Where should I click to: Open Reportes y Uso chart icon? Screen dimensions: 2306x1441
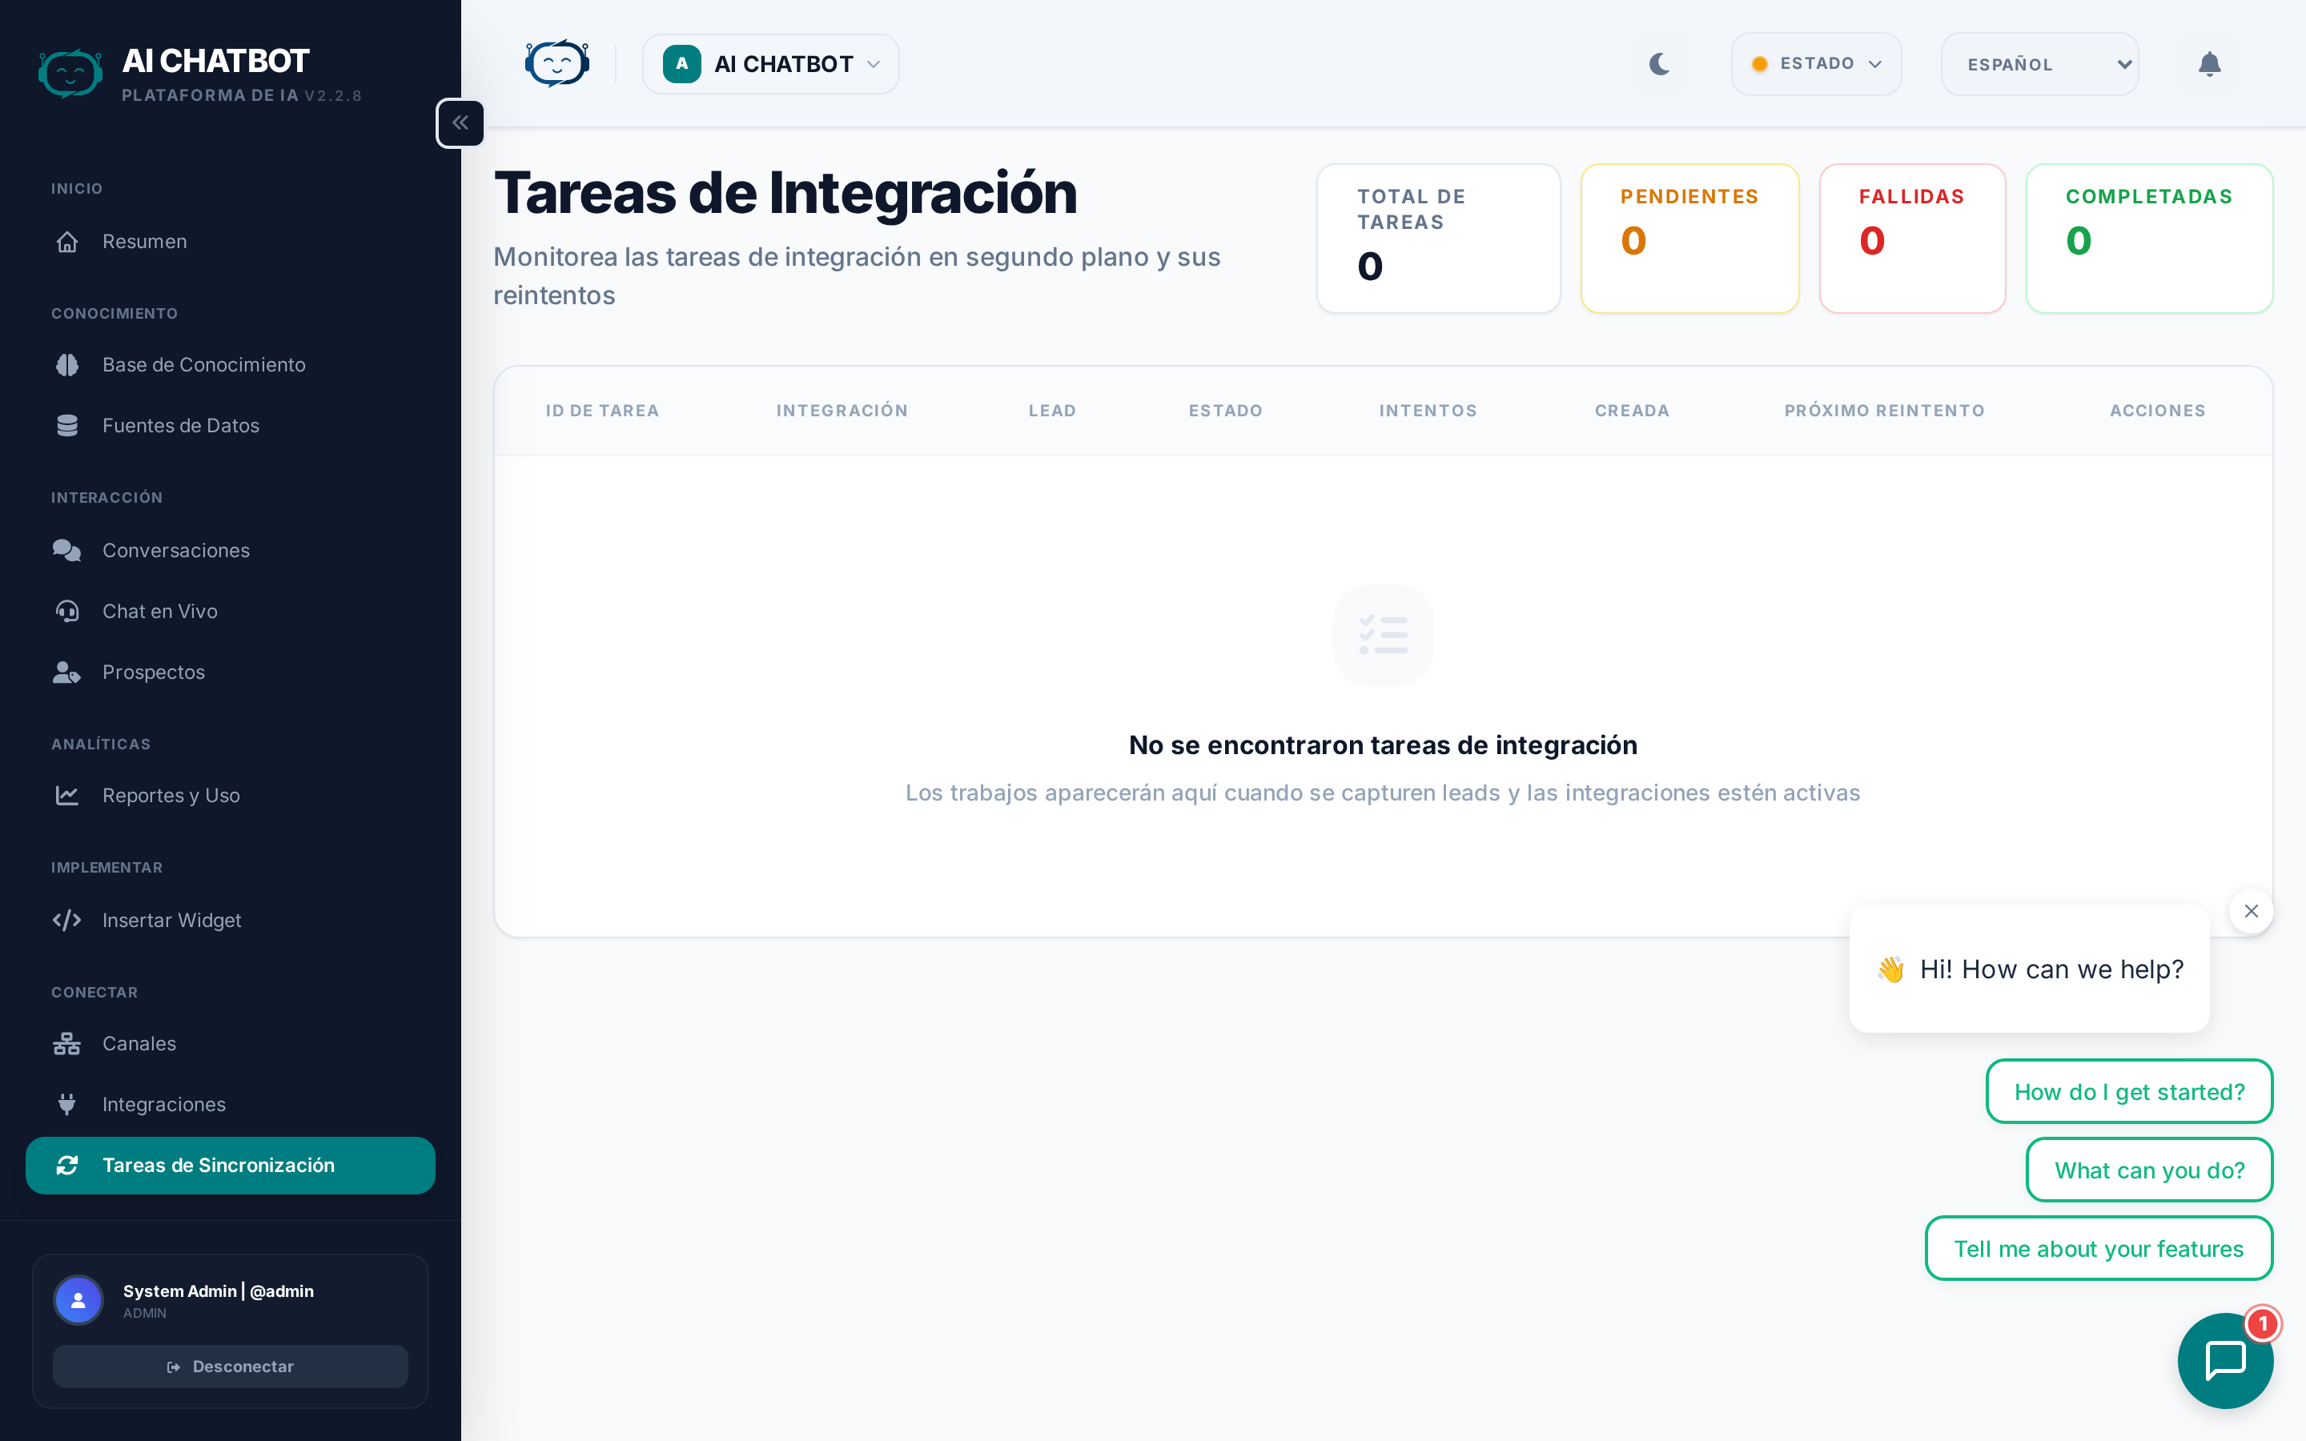[x=66, y=796]
